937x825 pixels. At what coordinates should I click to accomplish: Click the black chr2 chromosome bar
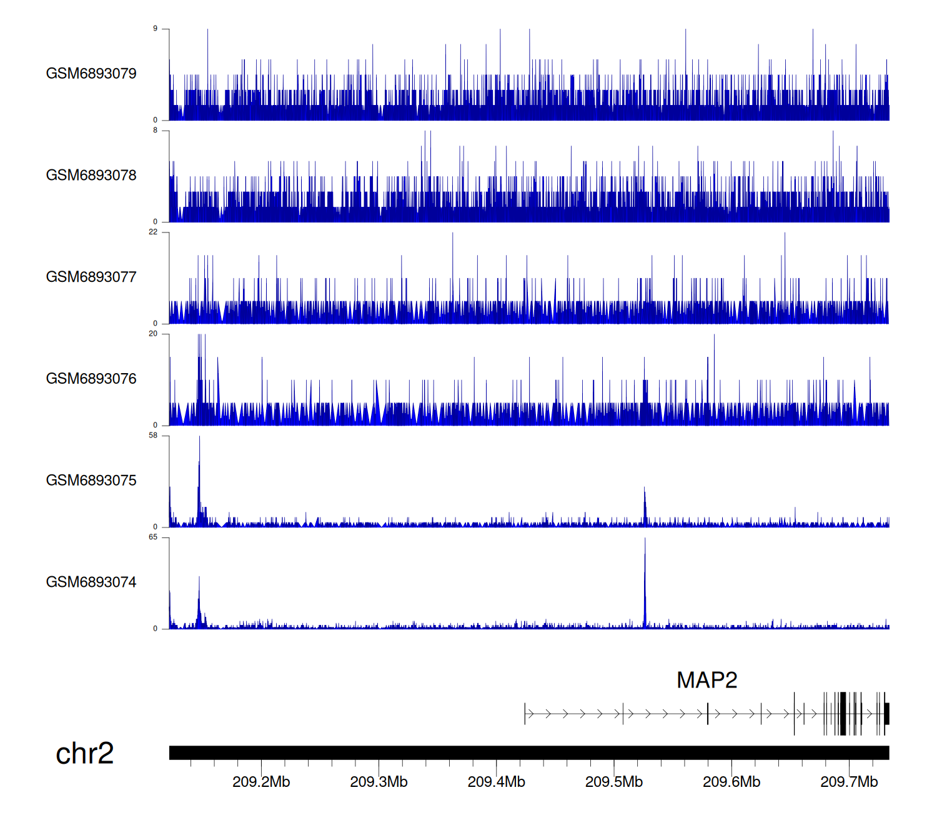(528, 752)
